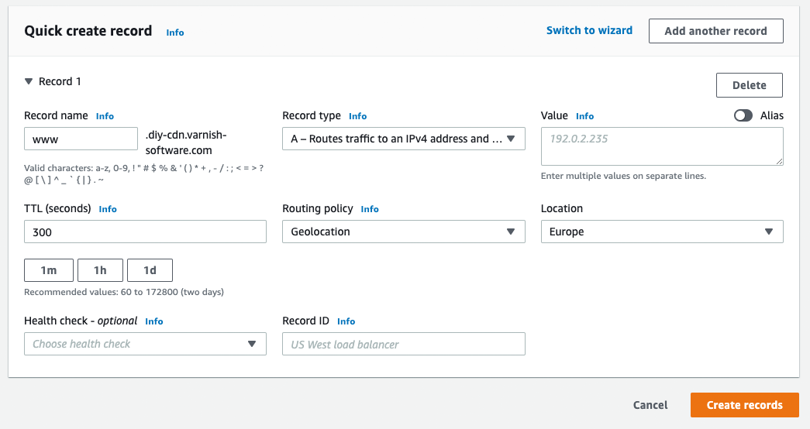
Task: Show Info for Value field
Action: pos(584,116)
